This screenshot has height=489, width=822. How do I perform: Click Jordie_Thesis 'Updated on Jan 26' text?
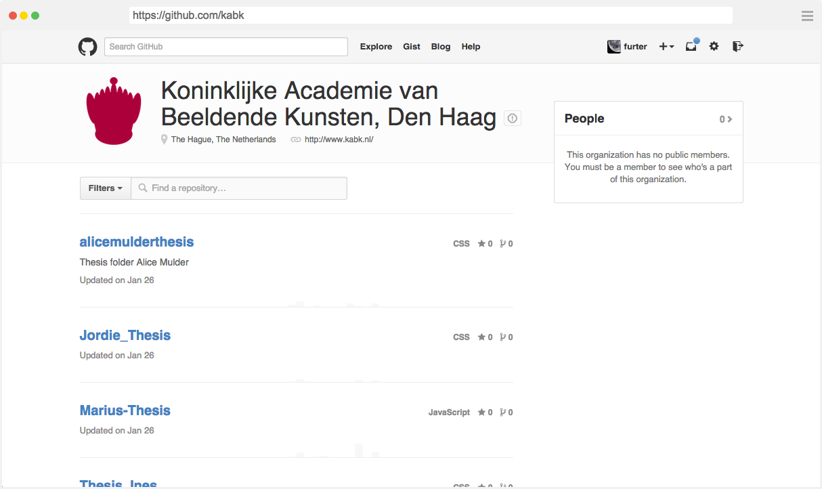(x=117, y=356)
